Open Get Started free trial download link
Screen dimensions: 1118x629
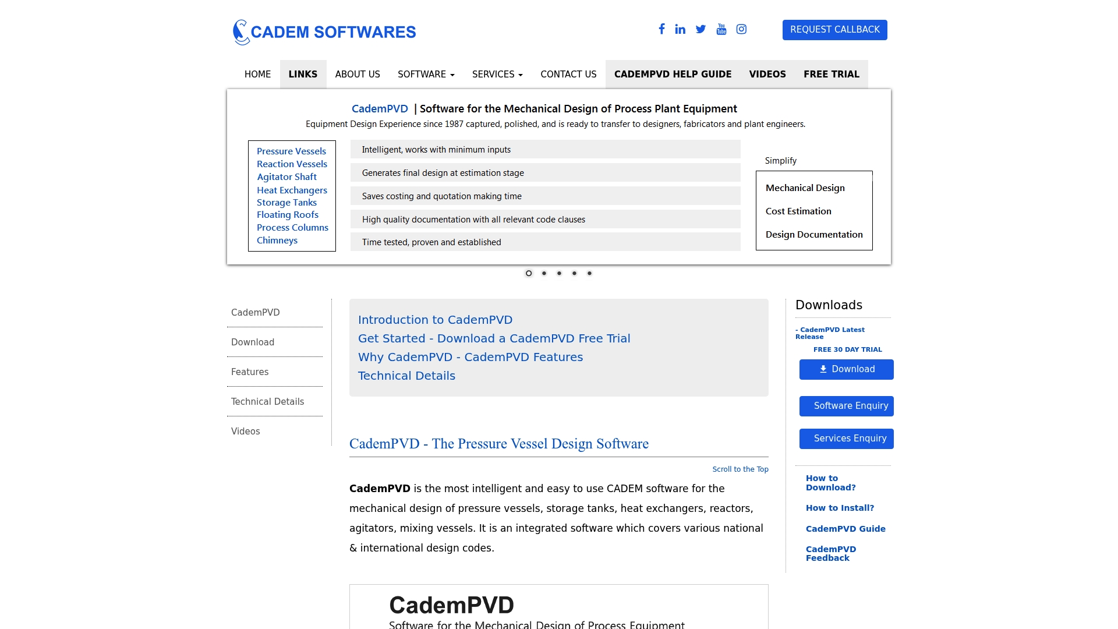click(x=494, y=338)
